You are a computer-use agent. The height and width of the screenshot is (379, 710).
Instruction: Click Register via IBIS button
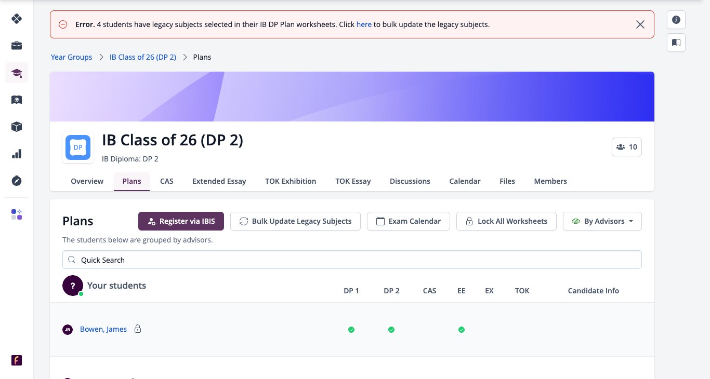[181, 221]
